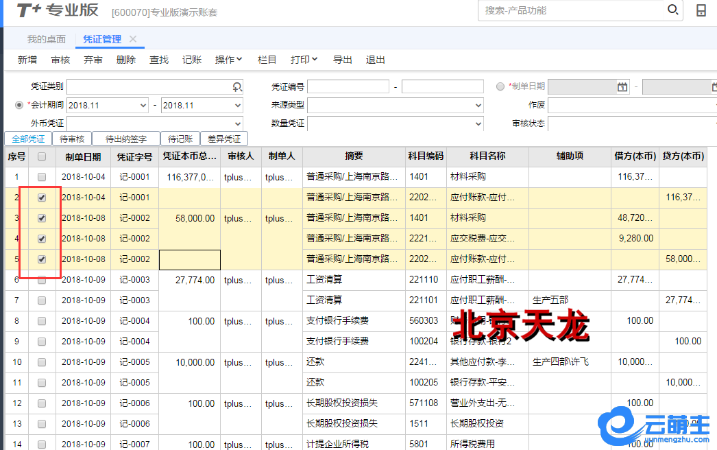Click the lookup icon in 凭证类别 field
The image size is (717, 450).
237,86
